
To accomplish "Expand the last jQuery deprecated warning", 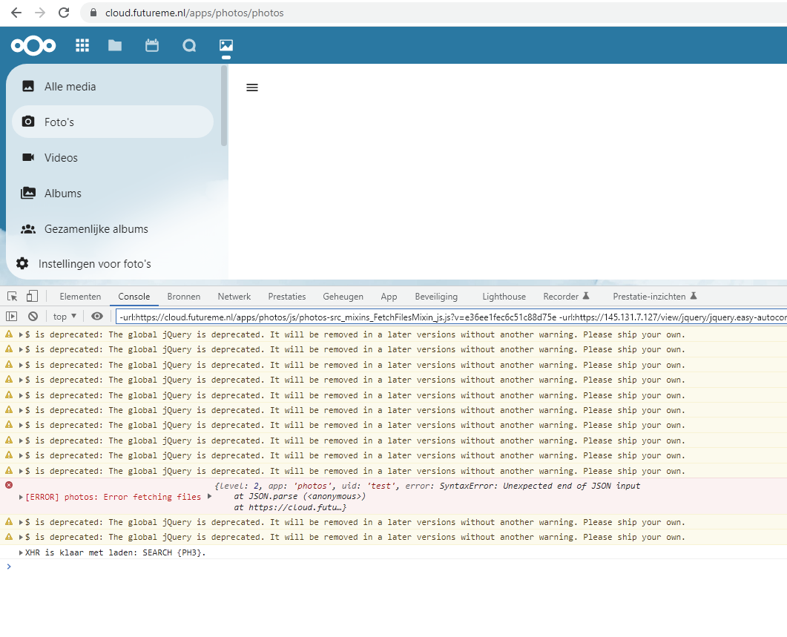I will coord(21,537).
